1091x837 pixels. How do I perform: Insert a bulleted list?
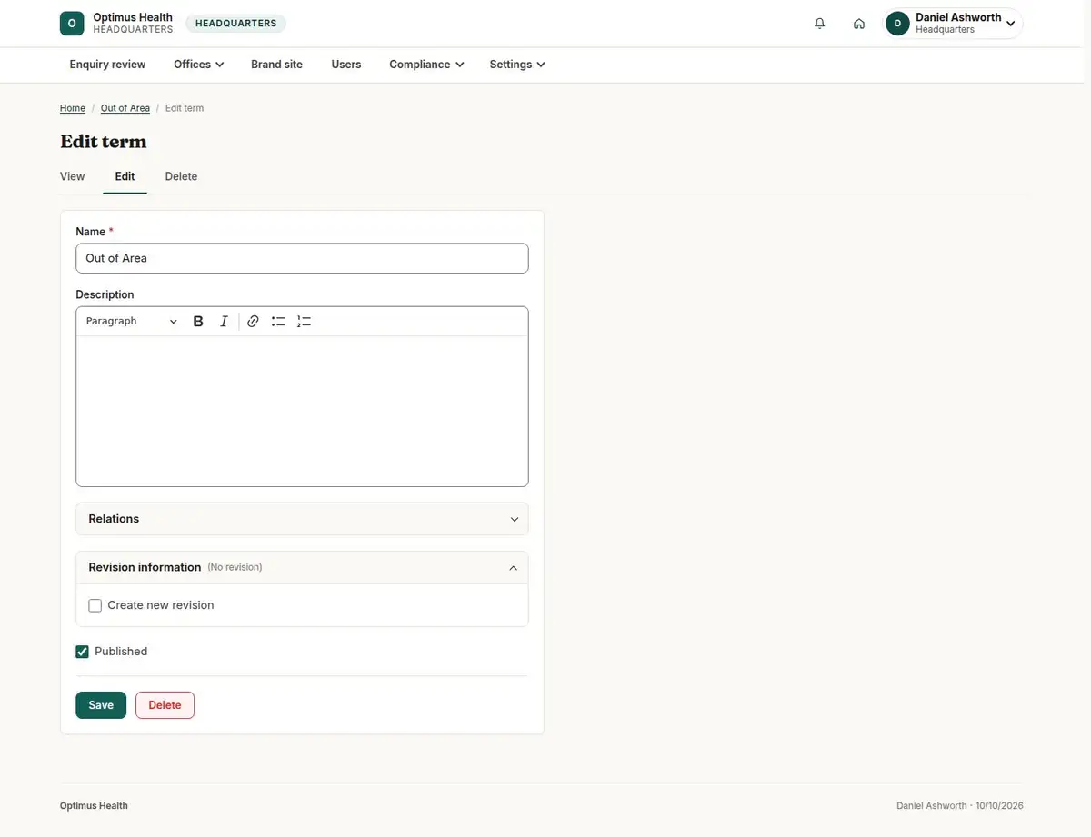pos(278,322)
